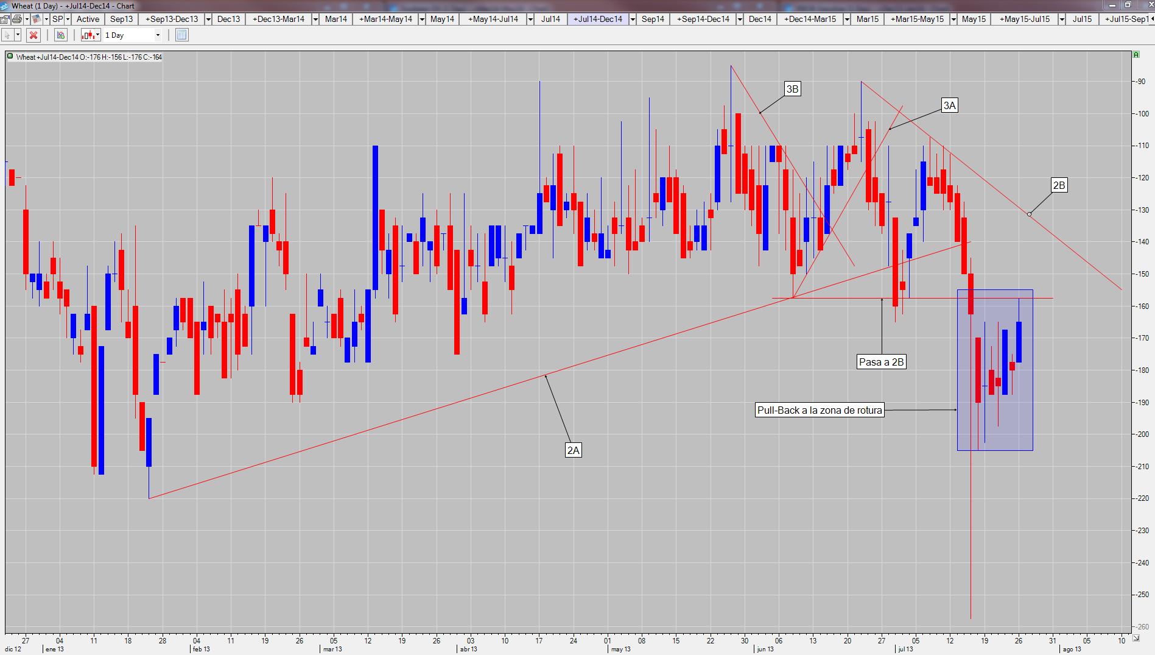This screenshot has height=655, width=1155.
Task: Toggle the green circle beside Wheat legend
Action: 10,57
